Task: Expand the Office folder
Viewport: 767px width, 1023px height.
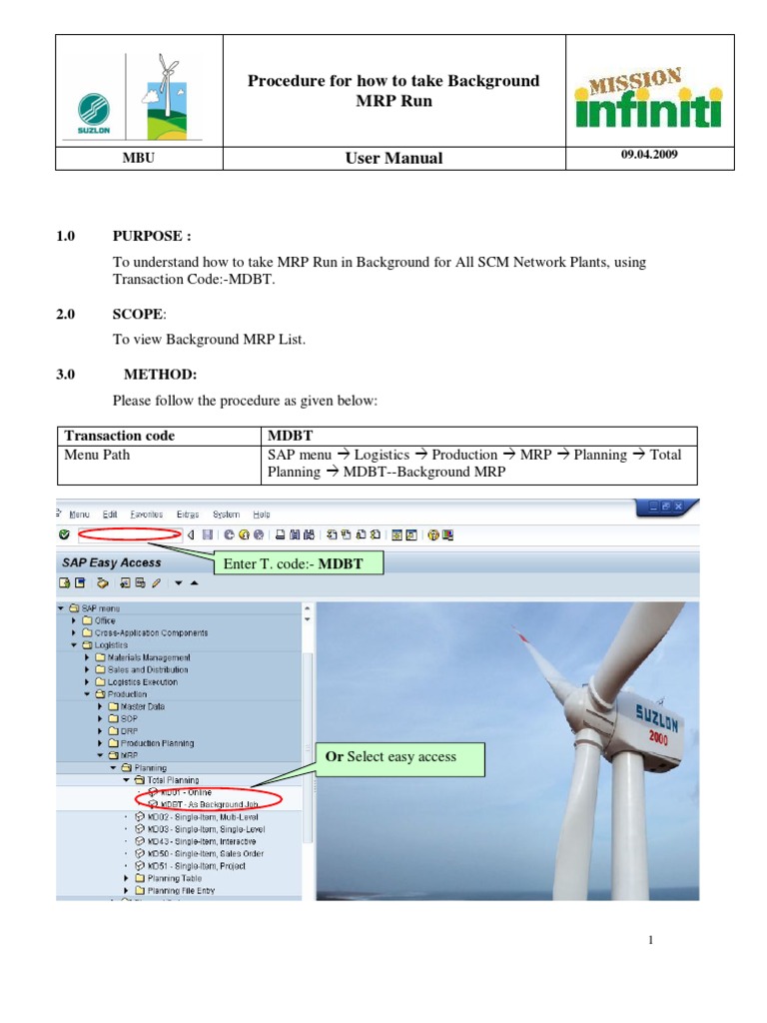Action: pos(74,620)
